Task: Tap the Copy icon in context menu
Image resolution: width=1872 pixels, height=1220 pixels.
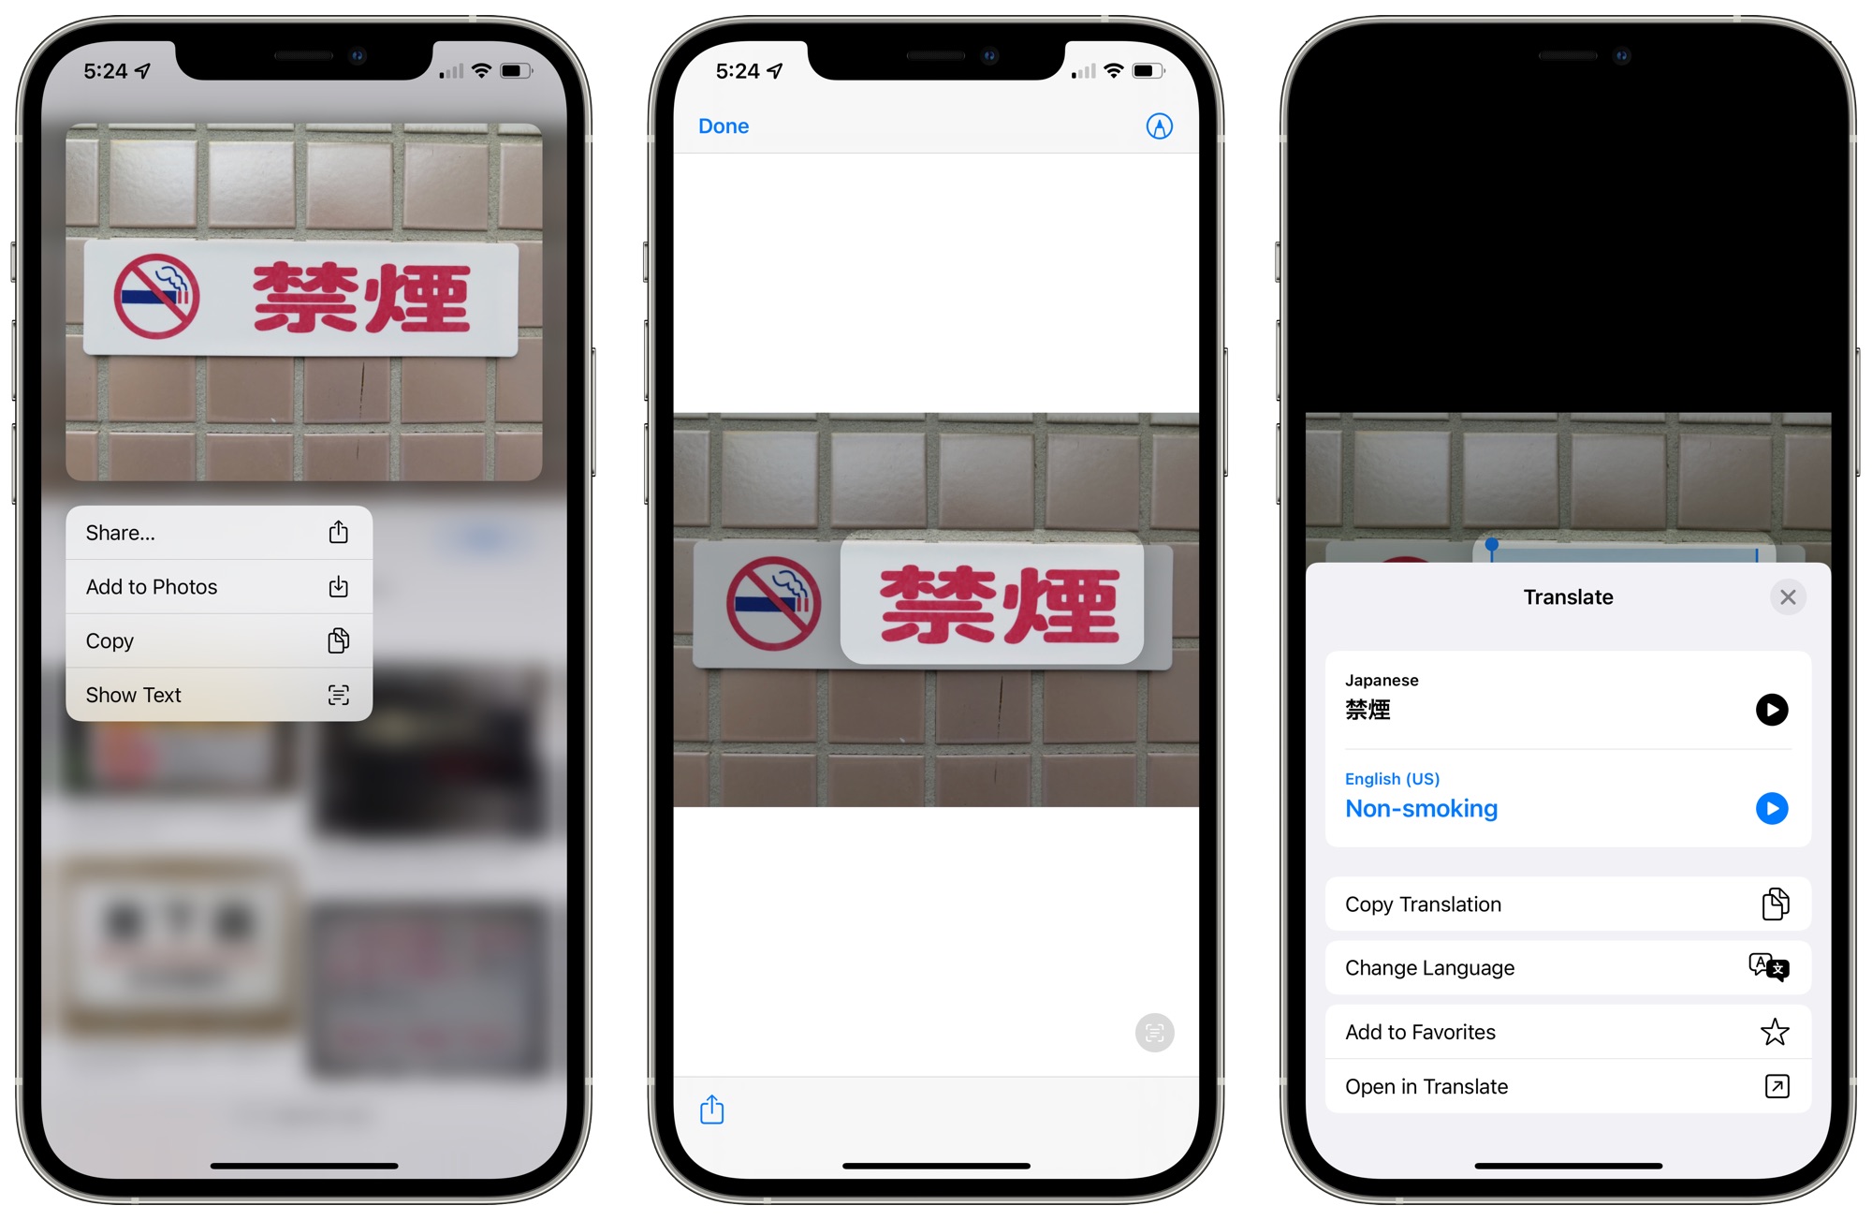Action: [337, 639]
